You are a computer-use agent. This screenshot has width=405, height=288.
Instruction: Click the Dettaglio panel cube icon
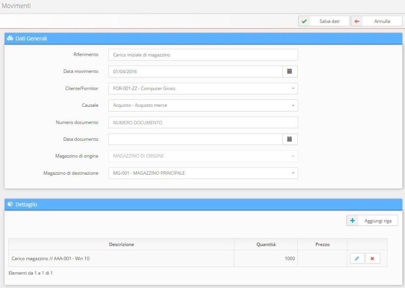[10, 204]
